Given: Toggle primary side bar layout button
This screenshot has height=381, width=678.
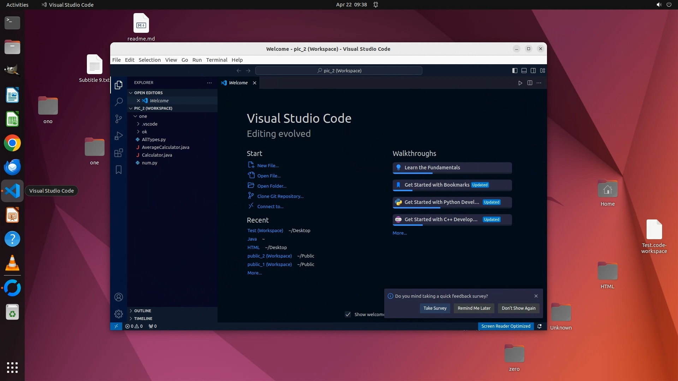Looking at the screenshot, I should 515,71.
